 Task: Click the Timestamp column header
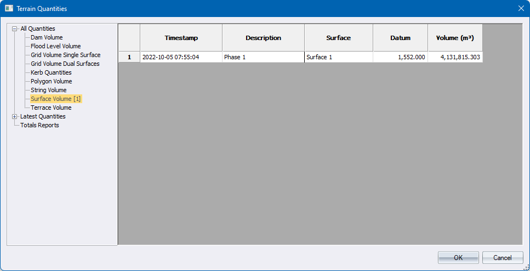181,38
